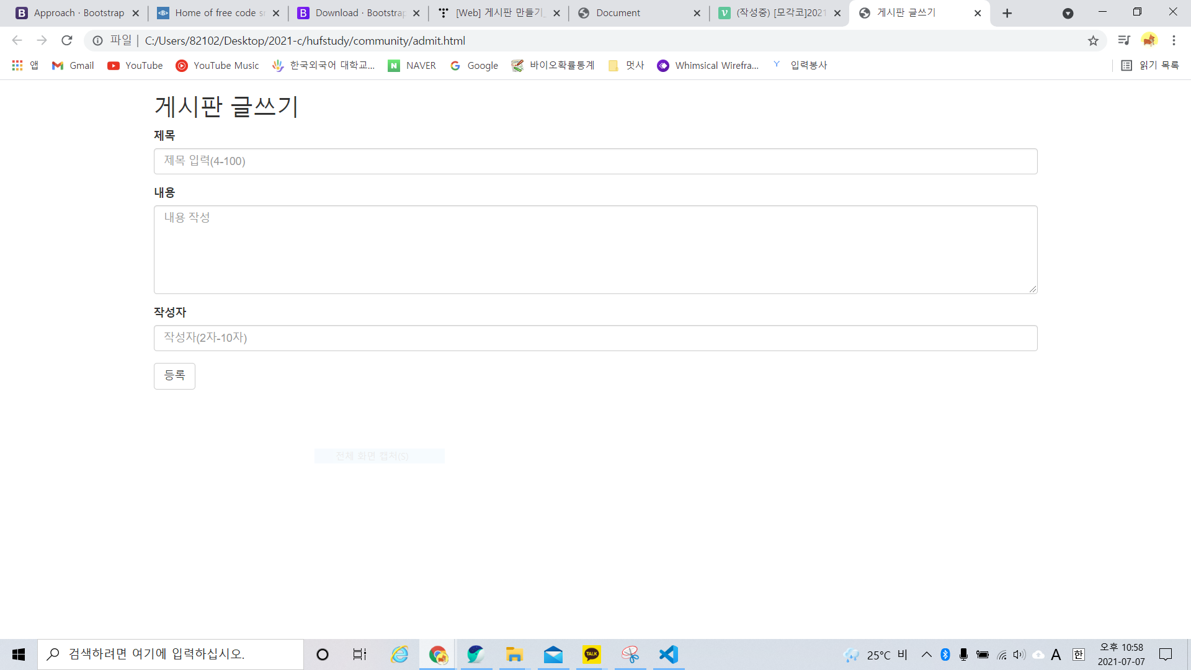This screenshot has height=670, width=1191.
Task: Reload the current page
Action: coord(67,40)
